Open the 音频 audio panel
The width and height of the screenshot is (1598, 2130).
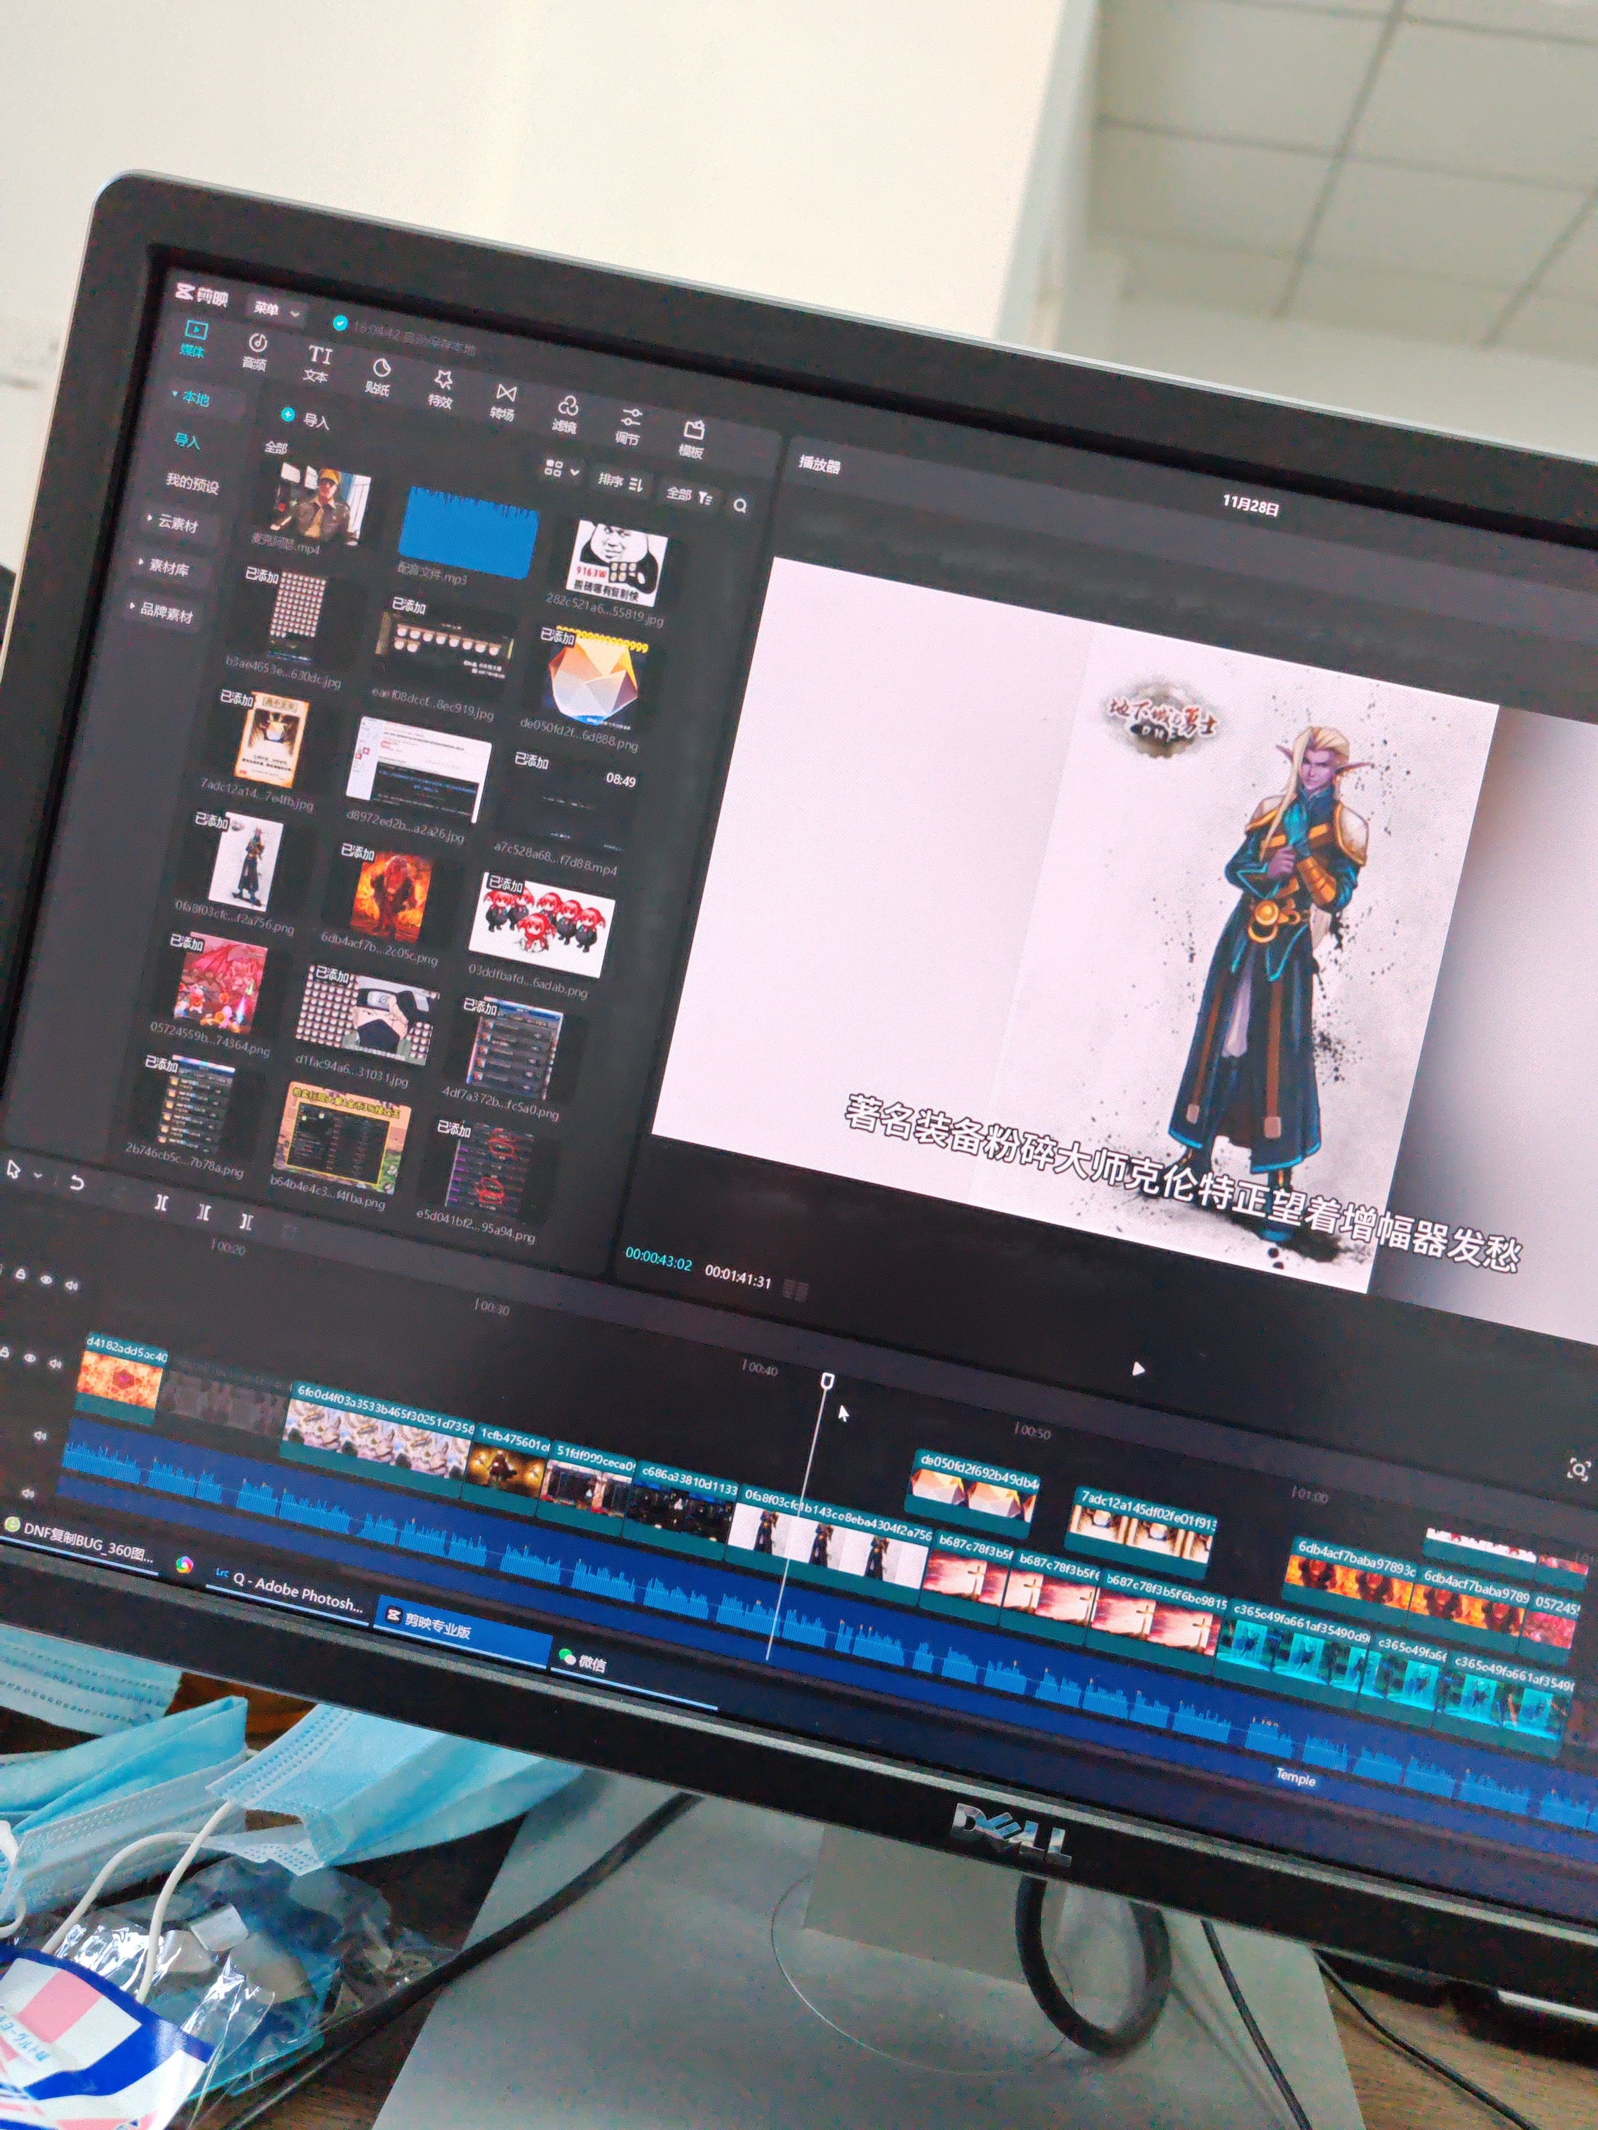point(255,352)
